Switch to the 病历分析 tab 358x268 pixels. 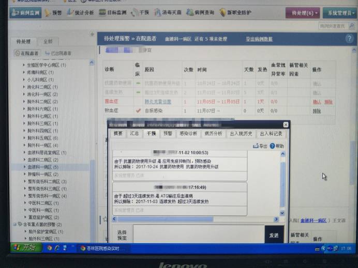tap(213, 133)
